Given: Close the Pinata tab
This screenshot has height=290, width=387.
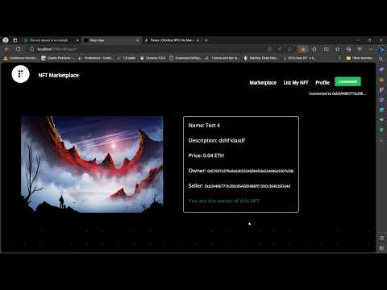Looking at the screenshot, I should pyautogui.click(x=198, y=40).
